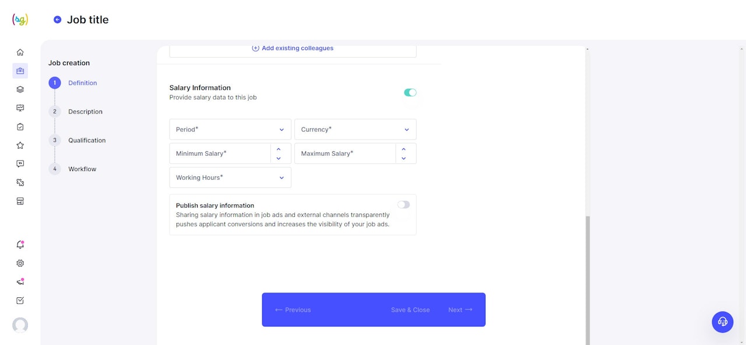This screenshot has height=345, width=746.
Task: Open the support headset chat button
Action: click(723, 322)
